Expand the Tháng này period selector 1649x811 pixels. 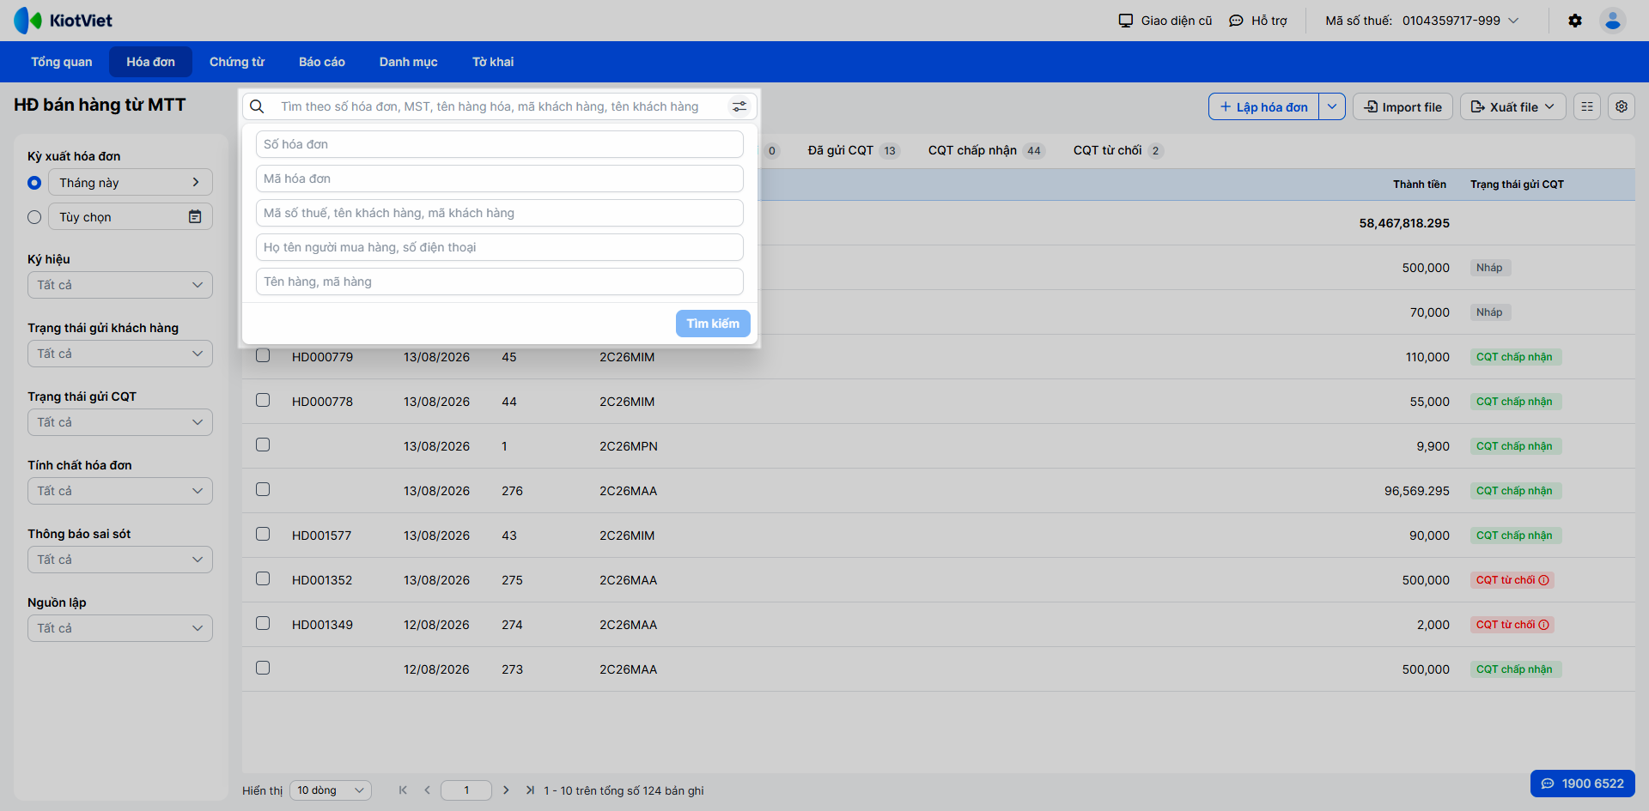[x=131, y=182]
